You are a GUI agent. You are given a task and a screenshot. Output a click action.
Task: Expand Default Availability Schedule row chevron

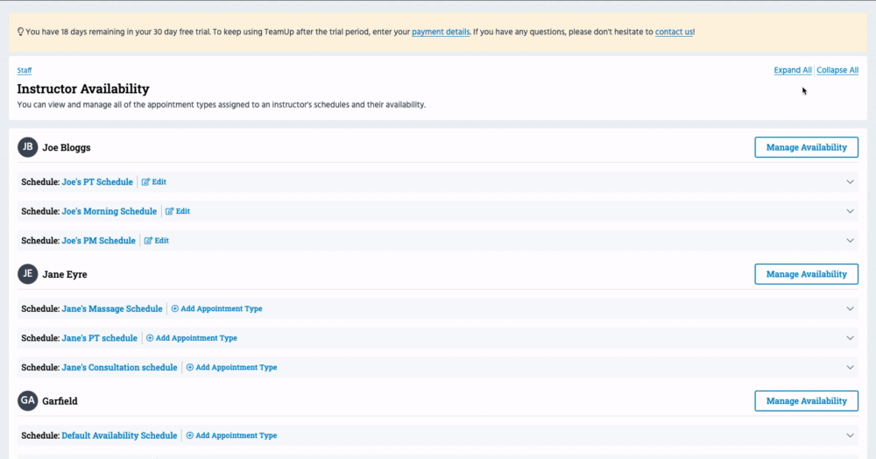click(x=849, y=435)
